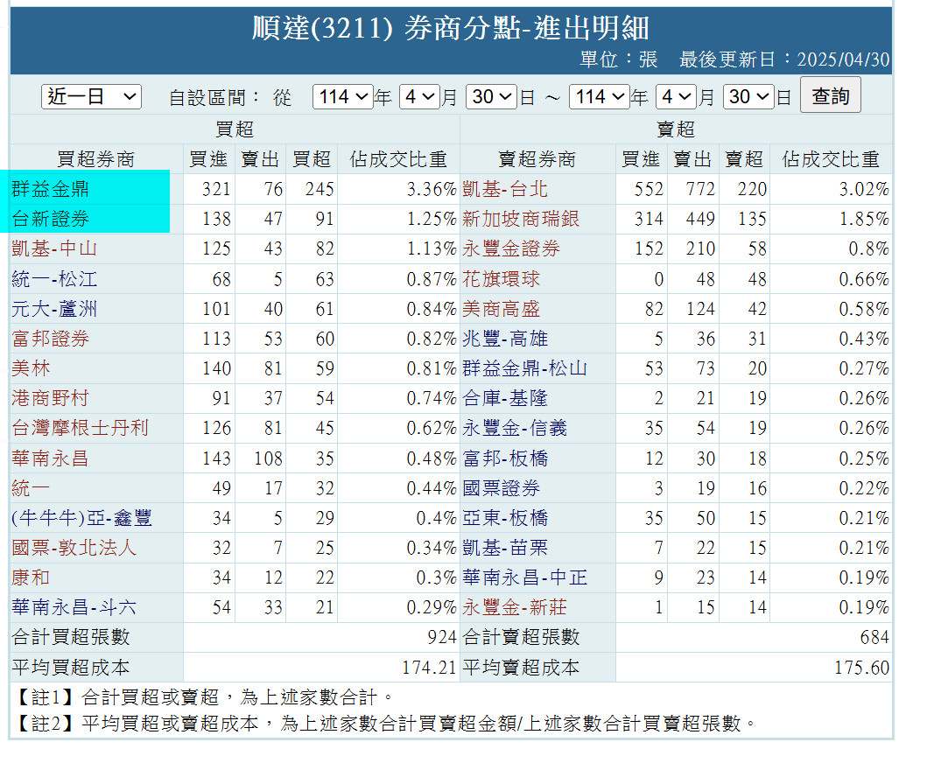Viewport: 927px width, 763px height.
Task: Open broker link 統一 in buy list
Action: (x=32, y=488)
